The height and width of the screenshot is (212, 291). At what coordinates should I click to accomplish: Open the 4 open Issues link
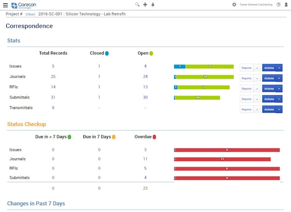pos(145,66)
